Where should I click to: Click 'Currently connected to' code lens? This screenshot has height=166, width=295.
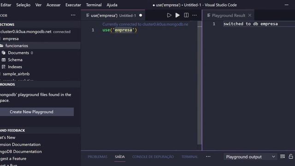pyautogui.click(x=145, y=24)
